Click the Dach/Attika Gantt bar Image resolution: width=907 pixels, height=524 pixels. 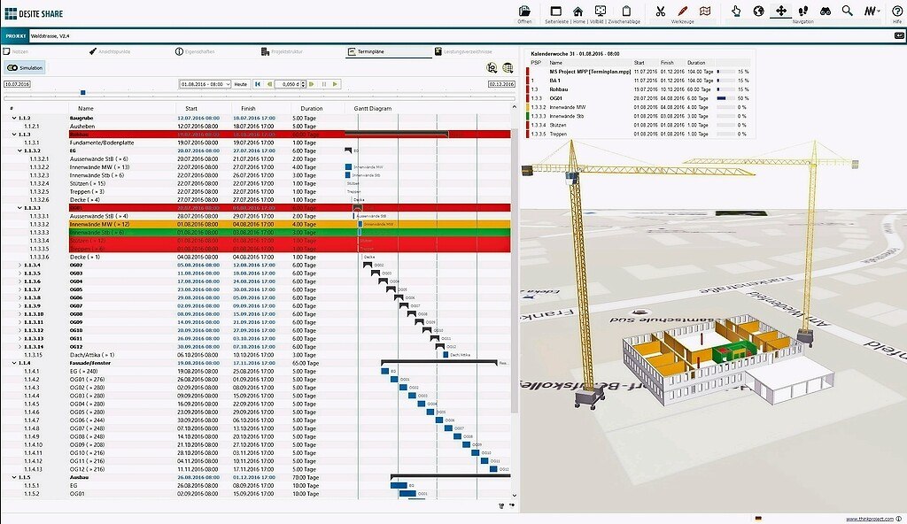coord(446,355)
